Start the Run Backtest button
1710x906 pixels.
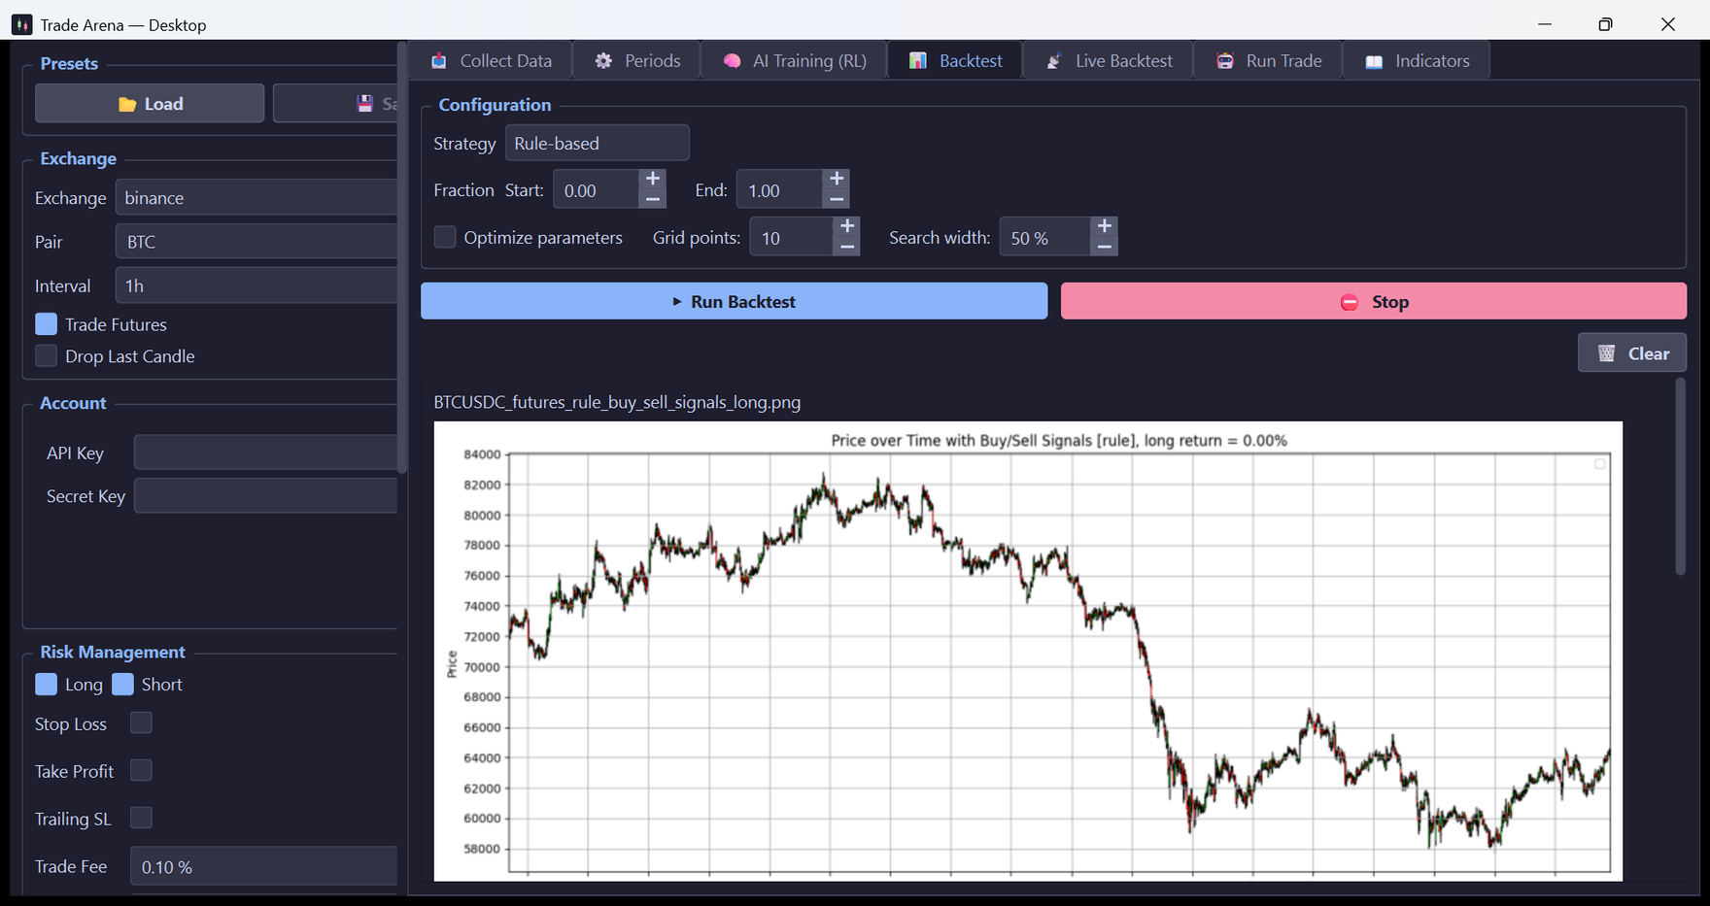[734, 301]
